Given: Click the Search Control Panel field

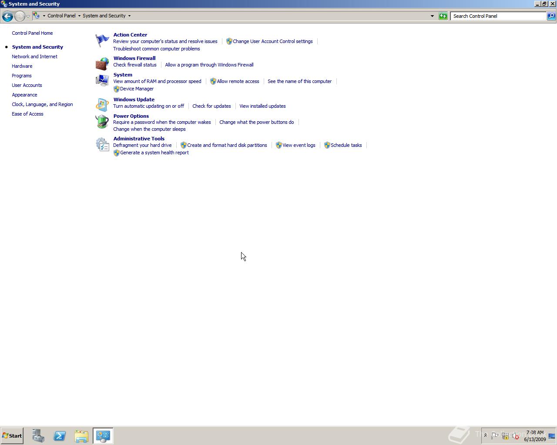Looking at the screenshot, I should click(498, 16).
